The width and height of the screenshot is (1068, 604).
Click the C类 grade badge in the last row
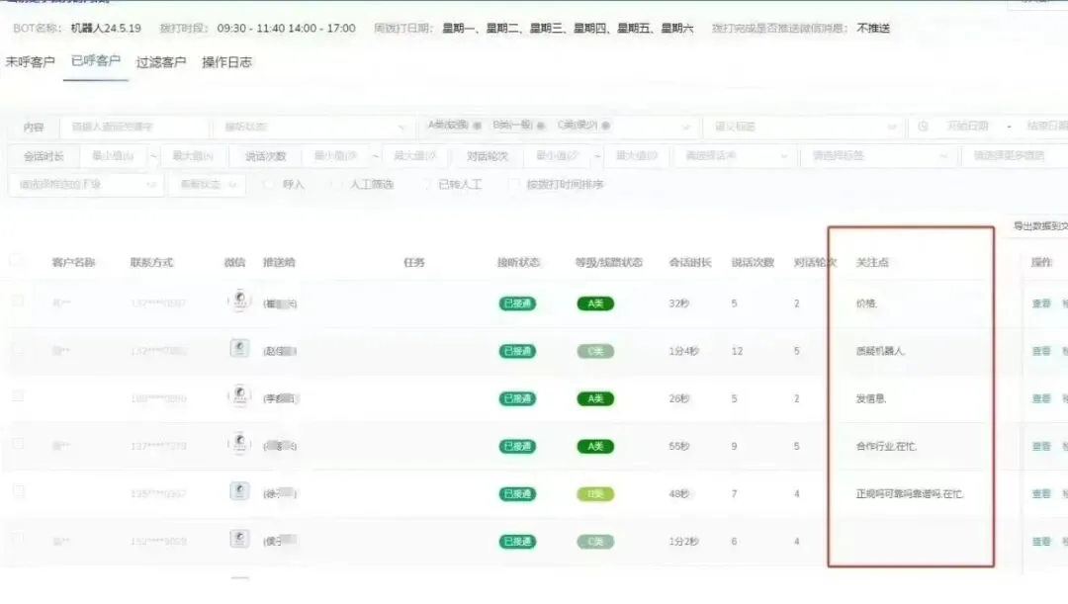click(594, 541)
